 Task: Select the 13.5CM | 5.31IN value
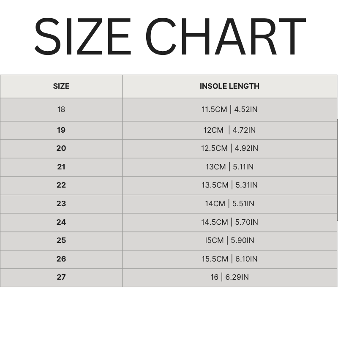tap(229, 185)
